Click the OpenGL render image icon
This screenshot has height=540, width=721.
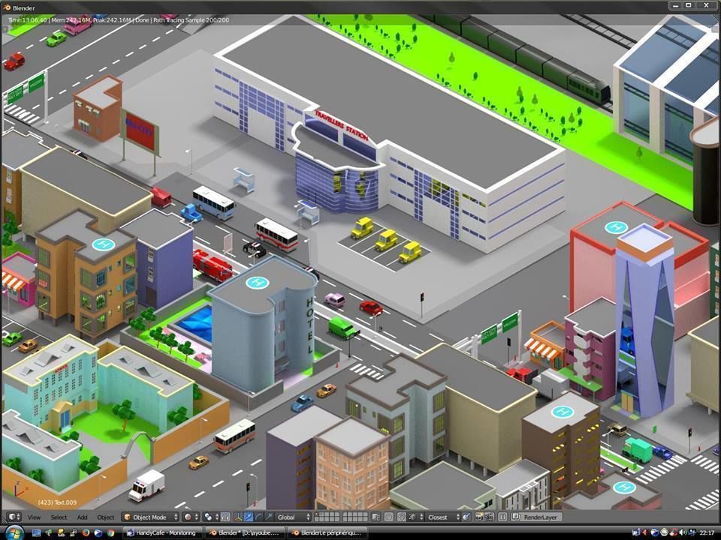coord(478,517)
